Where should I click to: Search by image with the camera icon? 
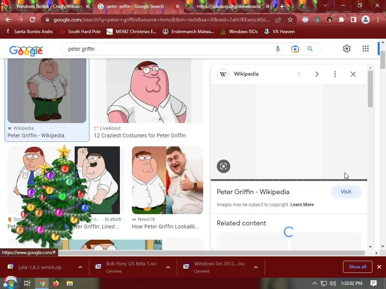[295, 49]
